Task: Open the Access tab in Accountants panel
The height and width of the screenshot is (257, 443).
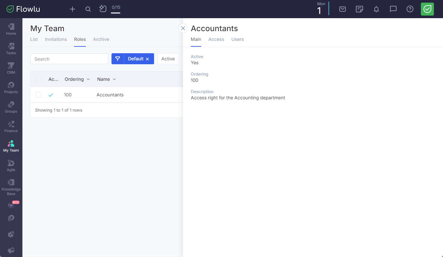Action: [x=216, y=39]
